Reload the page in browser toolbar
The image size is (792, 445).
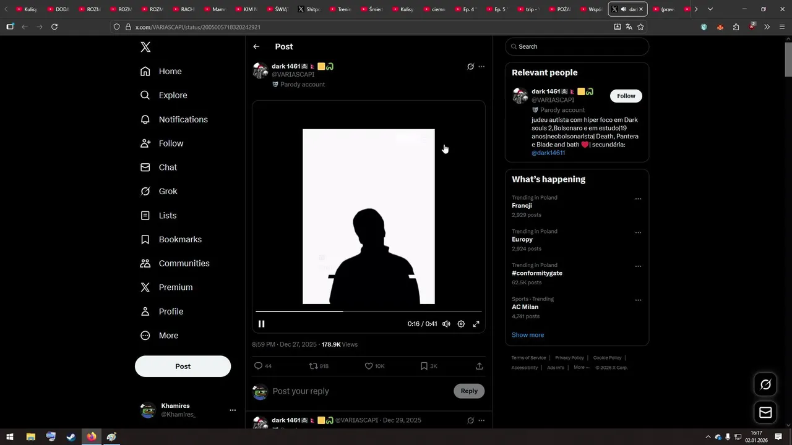pyautogui.click(x=54, y=27)
